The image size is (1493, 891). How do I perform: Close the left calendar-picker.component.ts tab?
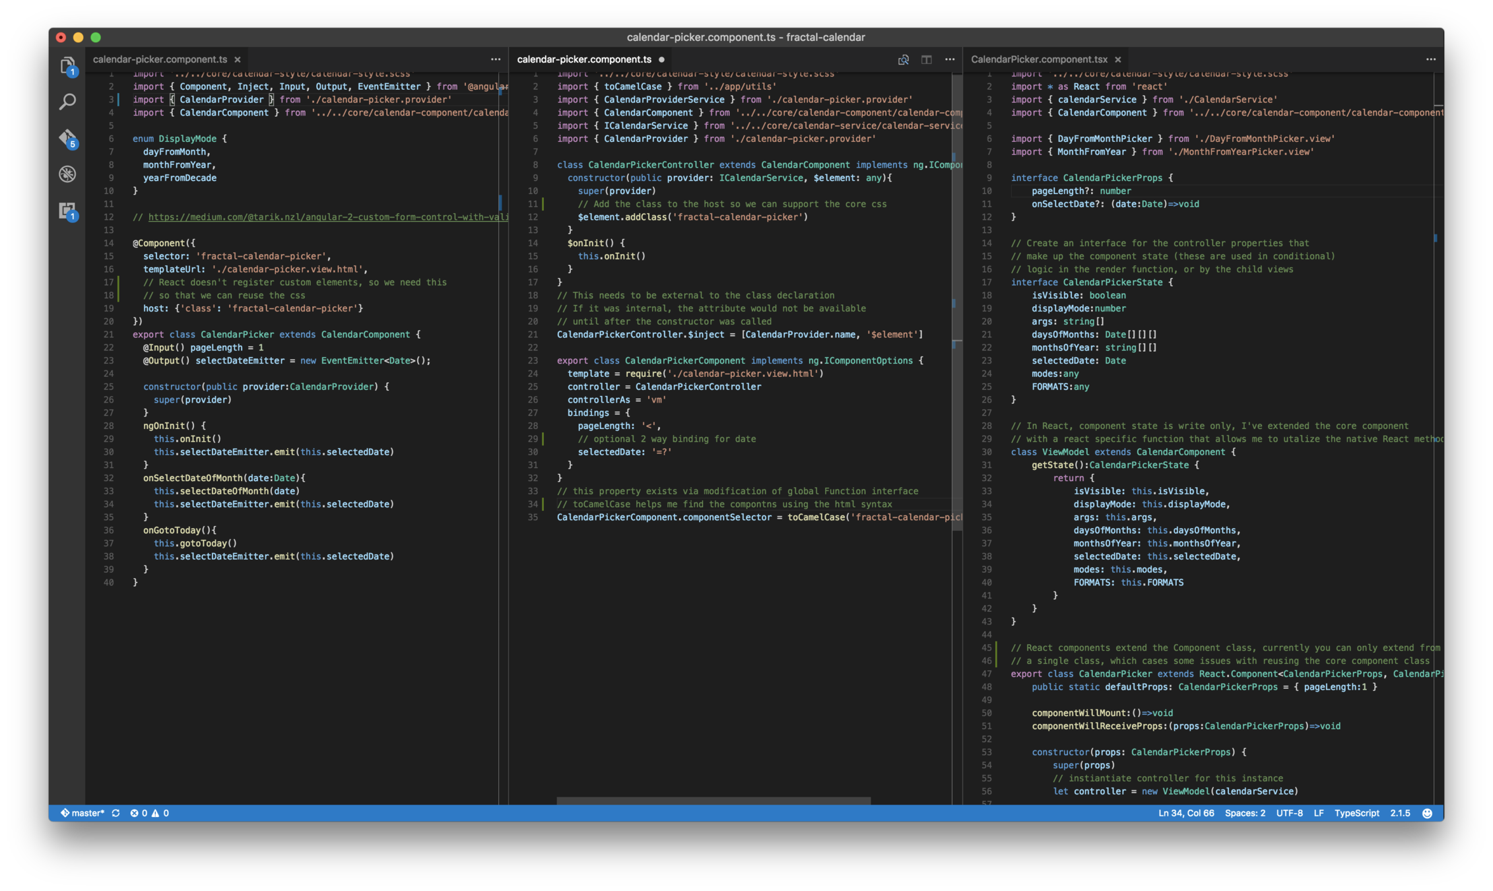point(238,59)
